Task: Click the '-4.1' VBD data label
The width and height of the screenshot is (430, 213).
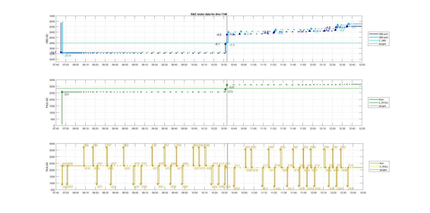Action: (x=217, y=44)
